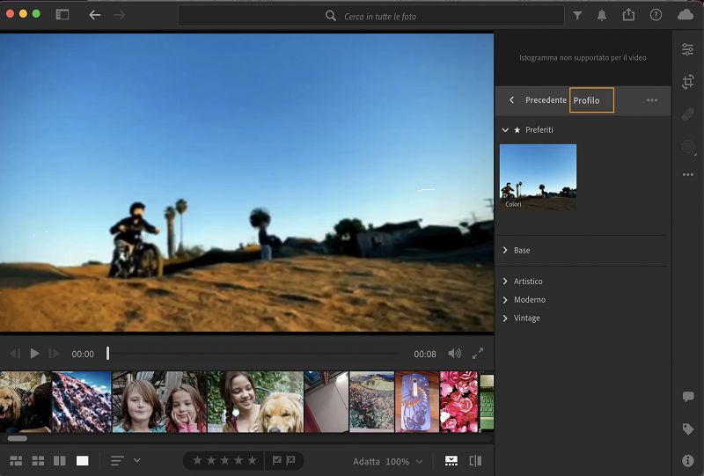Open the help question mark icon
Image resolution: width=704 pixels, height=476 pixels.
point(656,15)
